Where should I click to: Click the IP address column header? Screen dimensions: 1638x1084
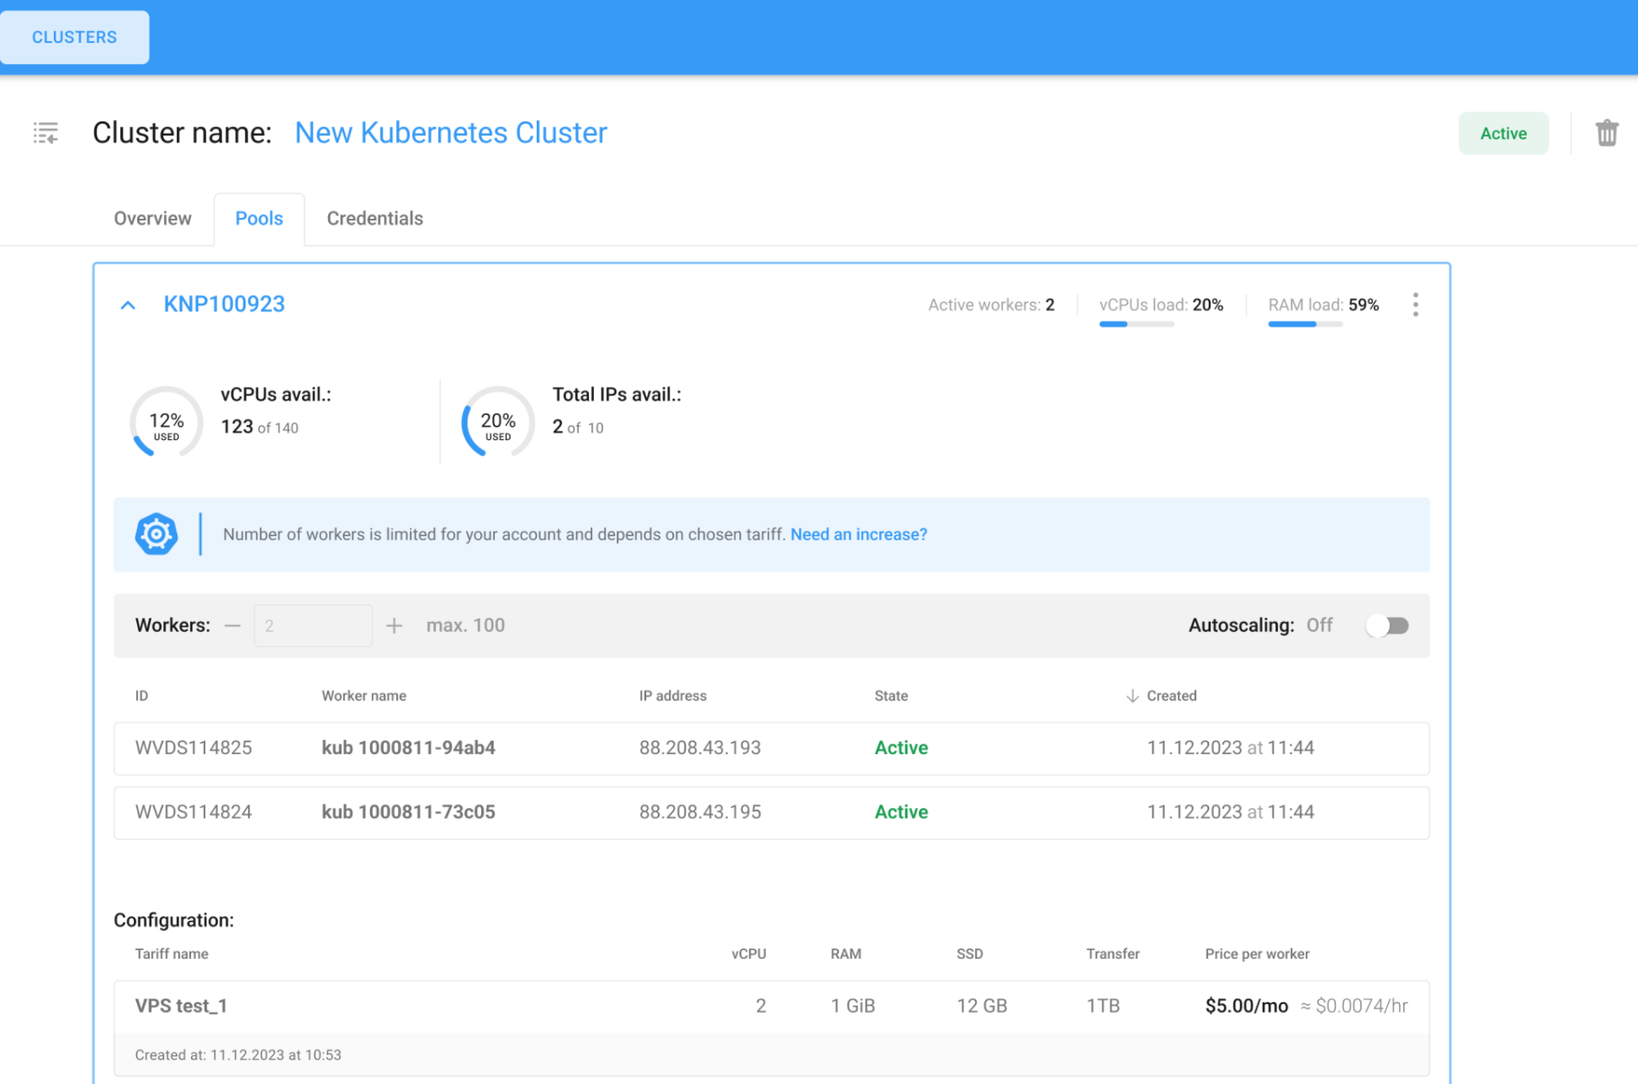[672, 696]
